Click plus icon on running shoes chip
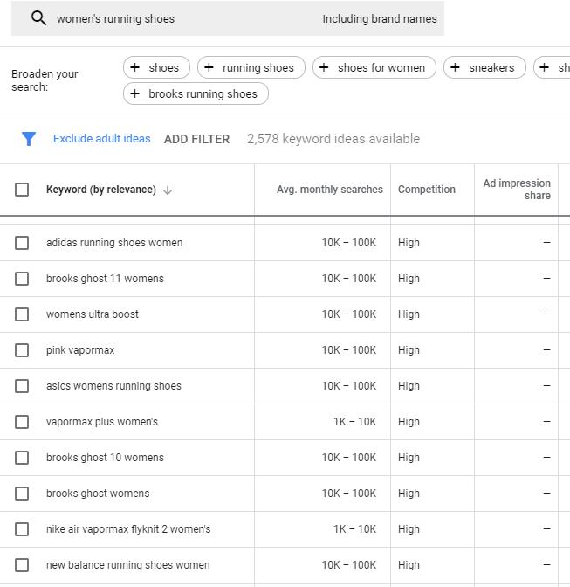570x587 pixels. (209, 67)
